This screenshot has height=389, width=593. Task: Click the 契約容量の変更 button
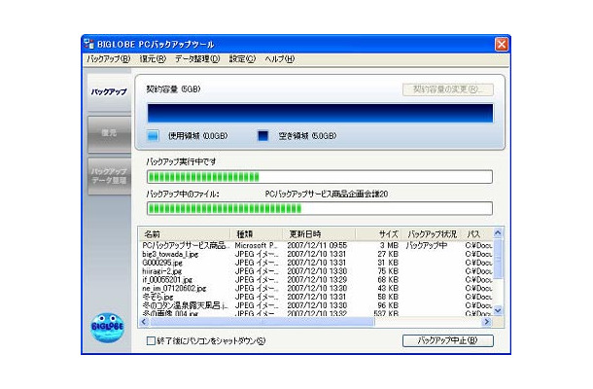coord(448,89)
